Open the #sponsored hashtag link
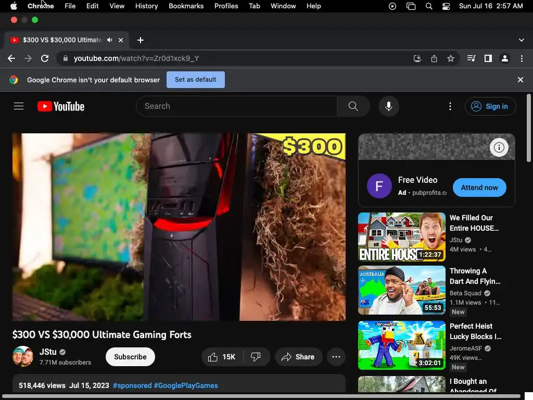533x400 pixels. [132, 385]
